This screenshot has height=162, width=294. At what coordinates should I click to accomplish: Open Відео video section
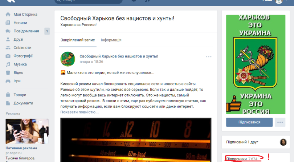[x=19, y=73]
